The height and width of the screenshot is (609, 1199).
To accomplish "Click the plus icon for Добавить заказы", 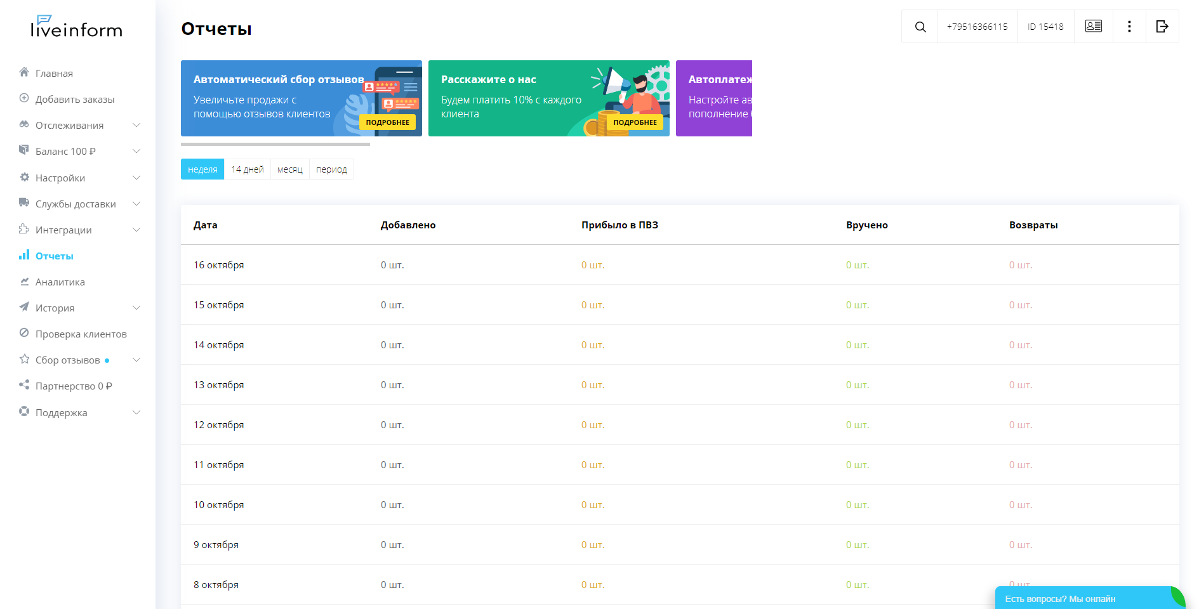I will [x=24, y=98].
